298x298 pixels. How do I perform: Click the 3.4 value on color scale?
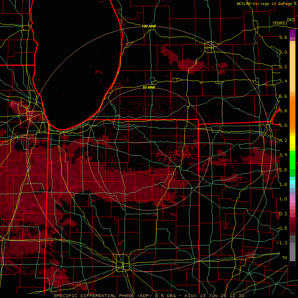pos(283,155)
